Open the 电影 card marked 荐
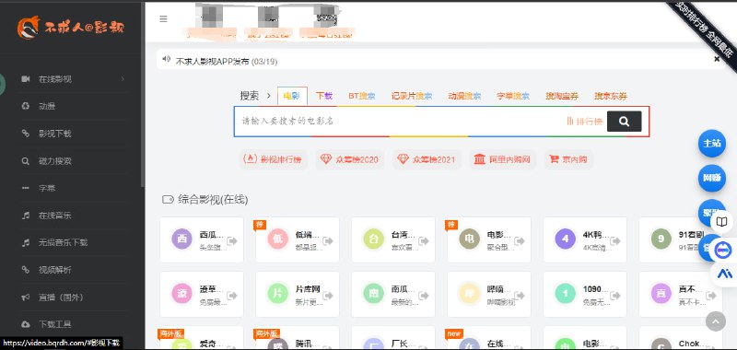 pos(489,240)
